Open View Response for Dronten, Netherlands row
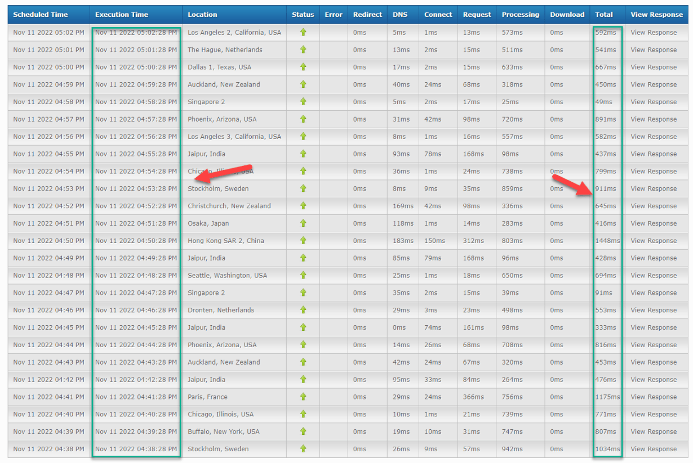This screenshot has width=693, height=463. 654,310
